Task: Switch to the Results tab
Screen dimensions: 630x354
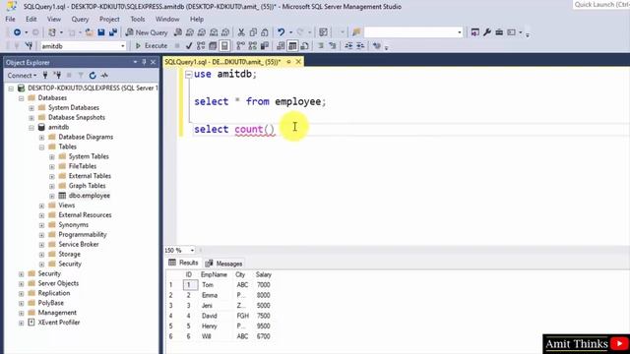Action: coord(183,263)
